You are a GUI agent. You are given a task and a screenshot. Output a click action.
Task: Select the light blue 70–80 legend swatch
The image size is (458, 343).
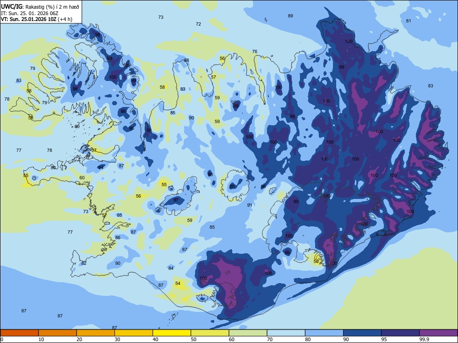coord(286,333)
